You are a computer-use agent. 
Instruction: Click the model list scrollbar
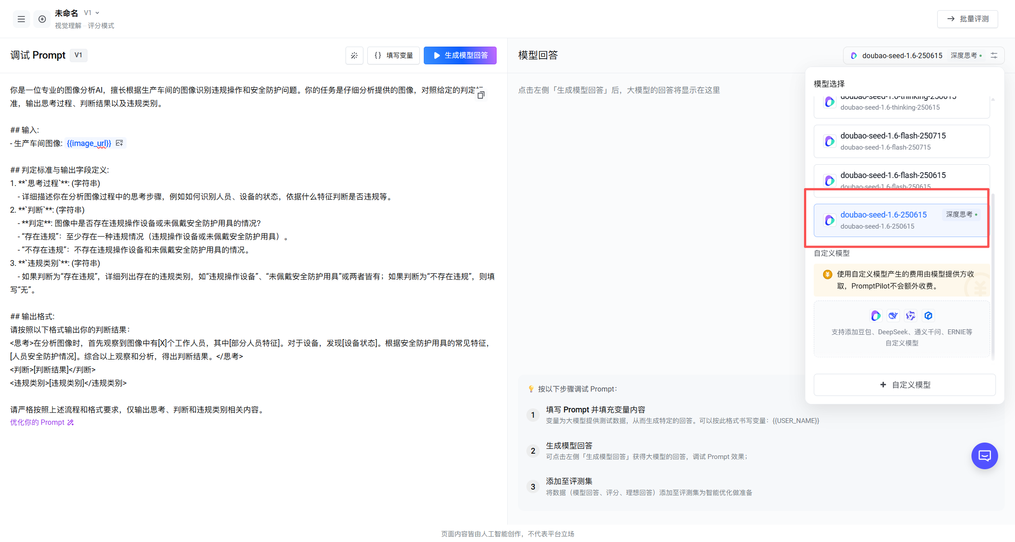(x=993, y=275)
